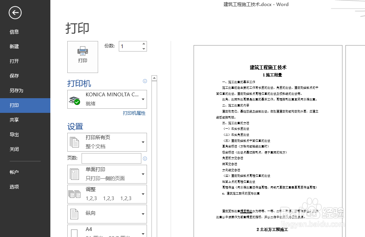
Task: Decrease copies with the down spinner arrow
Action: [144, 49]
